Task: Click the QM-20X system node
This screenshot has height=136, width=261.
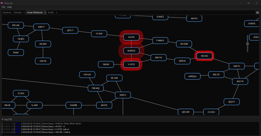Action: tap(186, 112)
